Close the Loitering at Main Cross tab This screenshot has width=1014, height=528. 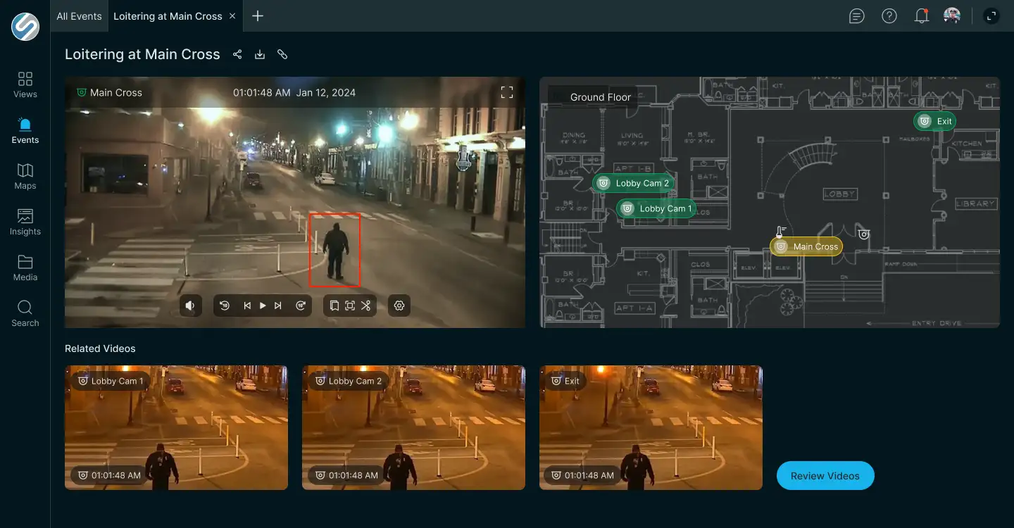[x=232, y=15]
